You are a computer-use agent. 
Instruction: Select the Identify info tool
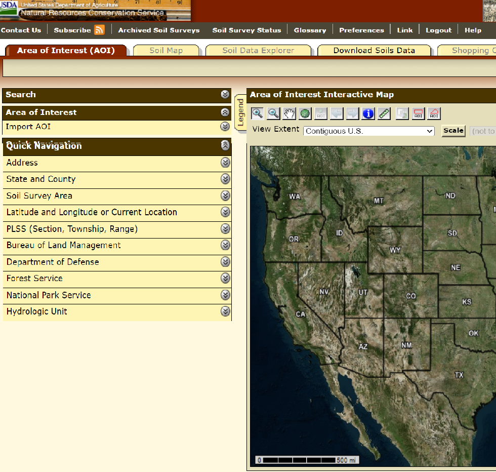(x=368, y=113)
